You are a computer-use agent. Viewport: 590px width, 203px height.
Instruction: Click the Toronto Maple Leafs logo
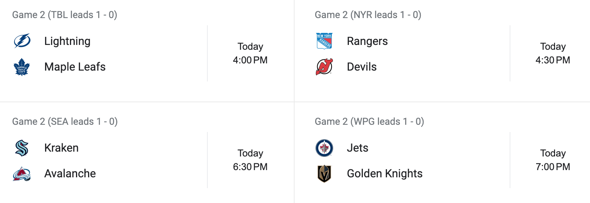click(x=22, y=67)
